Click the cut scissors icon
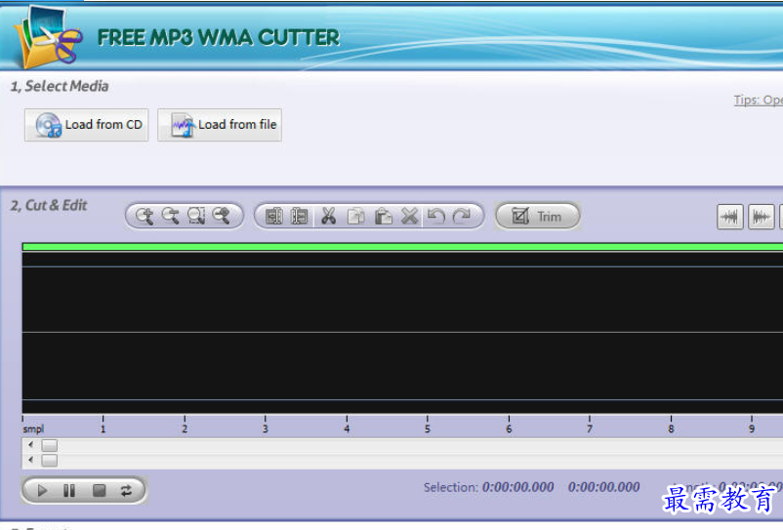Screen dimensions: 783x530 [x=329, y=217]
